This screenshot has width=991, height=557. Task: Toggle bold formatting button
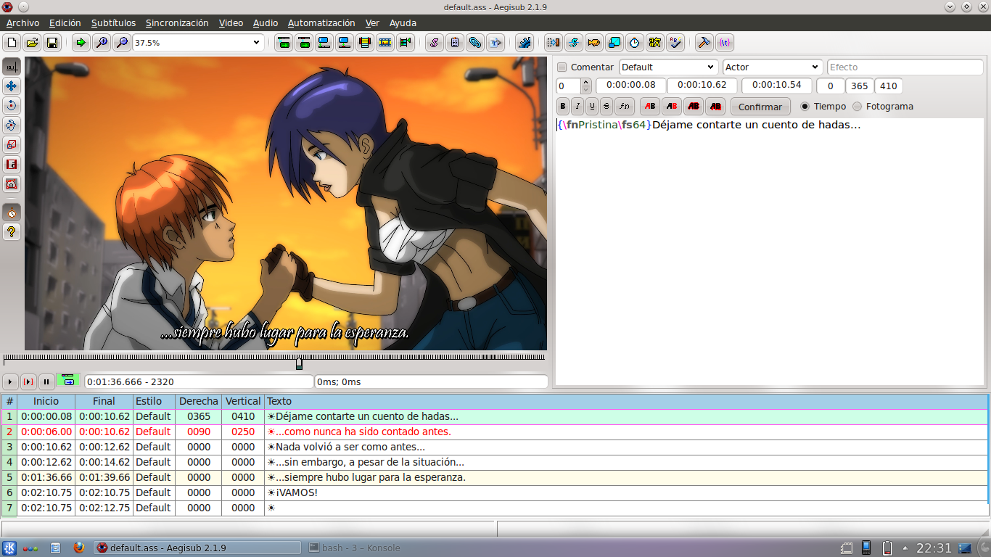pos(563,107)
